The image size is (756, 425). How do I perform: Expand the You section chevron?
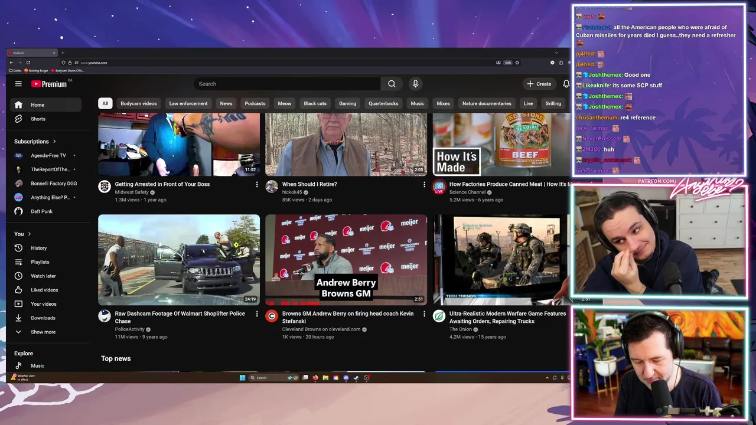[29, 234]
